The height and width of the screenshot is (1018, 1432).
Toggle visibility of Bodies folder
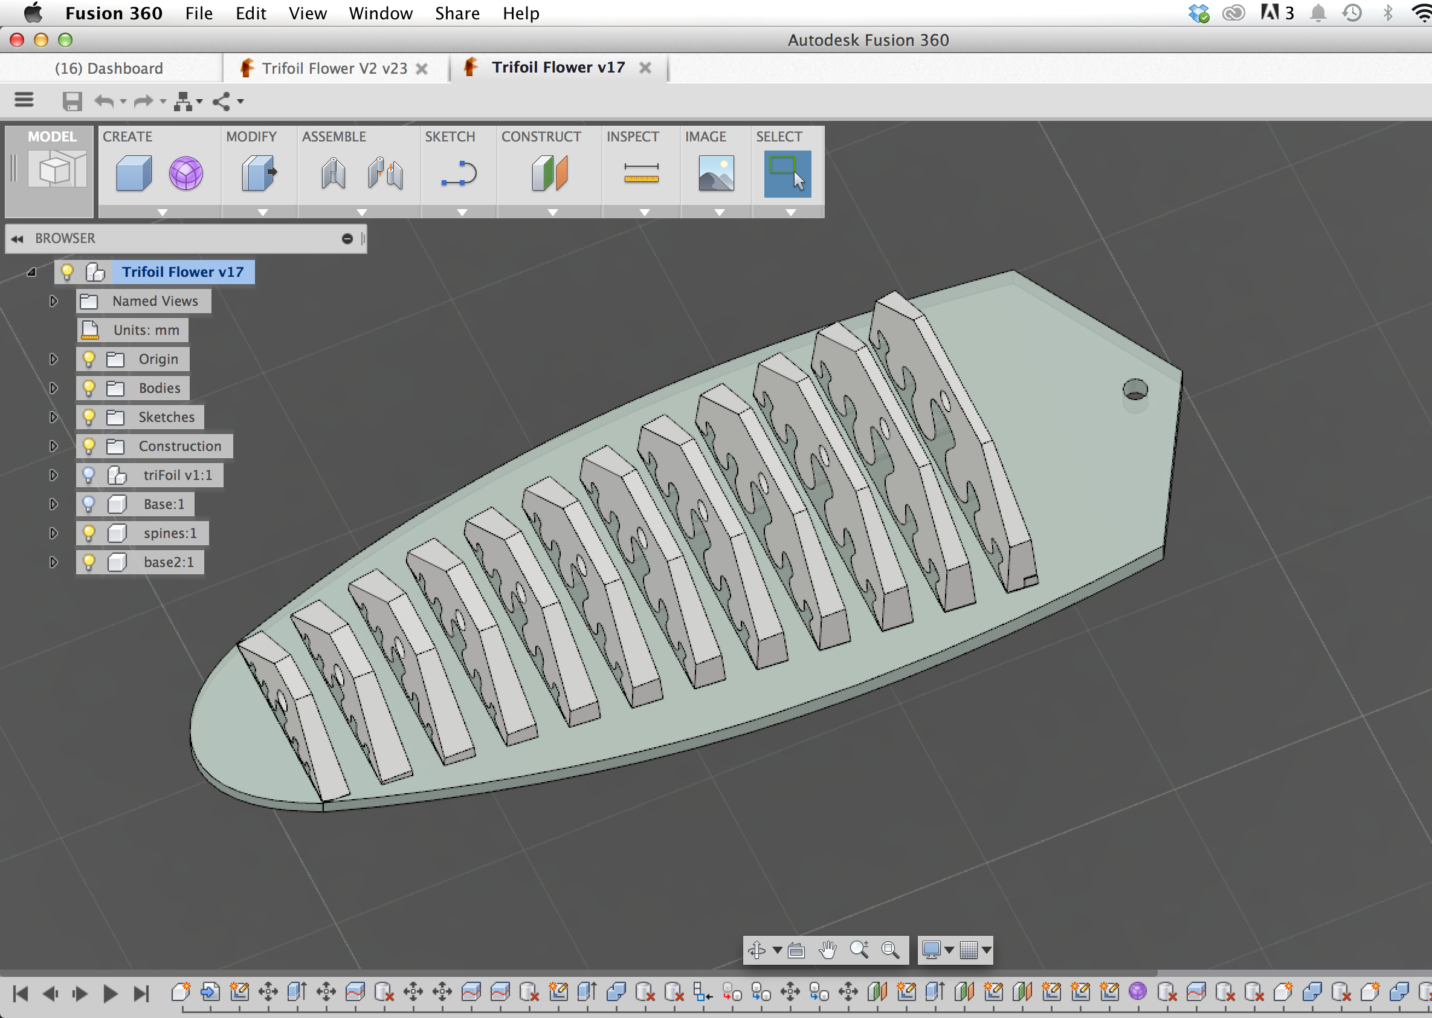pos(87,388)
